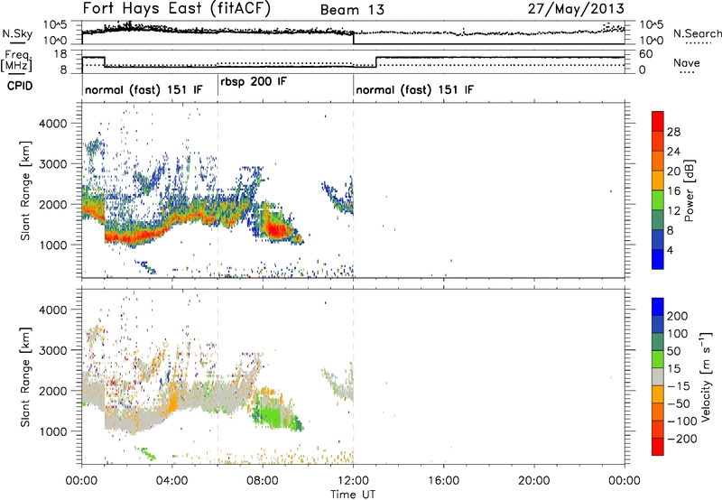Click the "Time UT" axis title
Image resolution: width=722 pixels, height=500 pixels.
click(x=353, y=494)
